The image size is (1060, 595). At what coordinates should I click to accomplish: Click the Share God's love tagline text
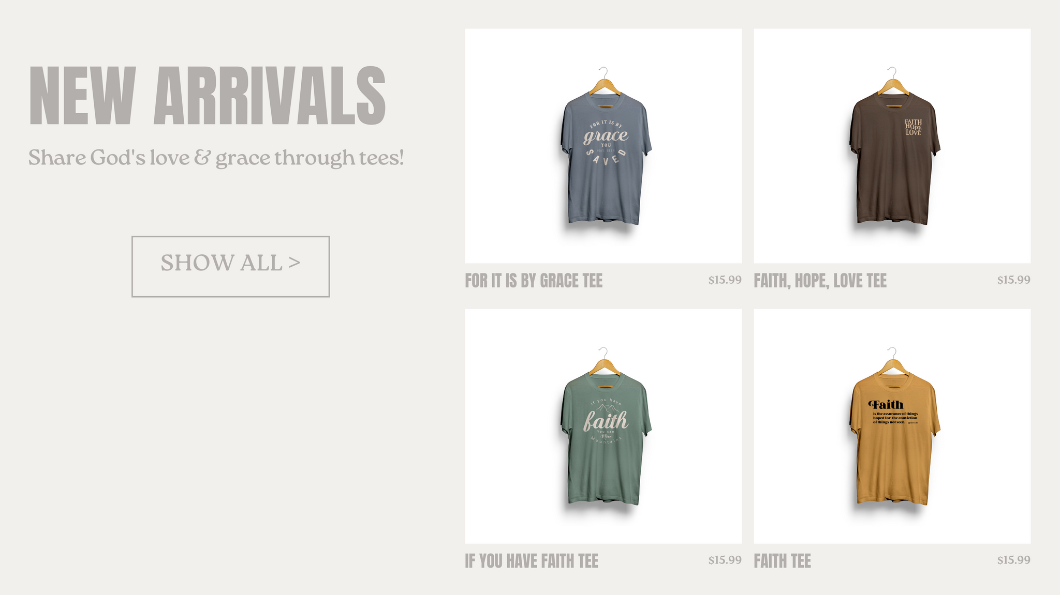216,158
